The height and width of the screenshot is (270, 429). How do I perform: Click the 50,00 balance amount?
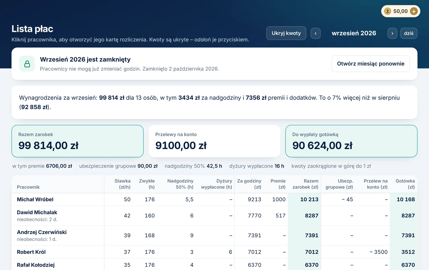click(x=400, y=11)
